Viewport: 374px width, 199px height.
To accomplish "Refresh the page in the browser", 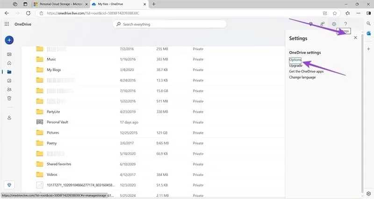I will [28, 13].
